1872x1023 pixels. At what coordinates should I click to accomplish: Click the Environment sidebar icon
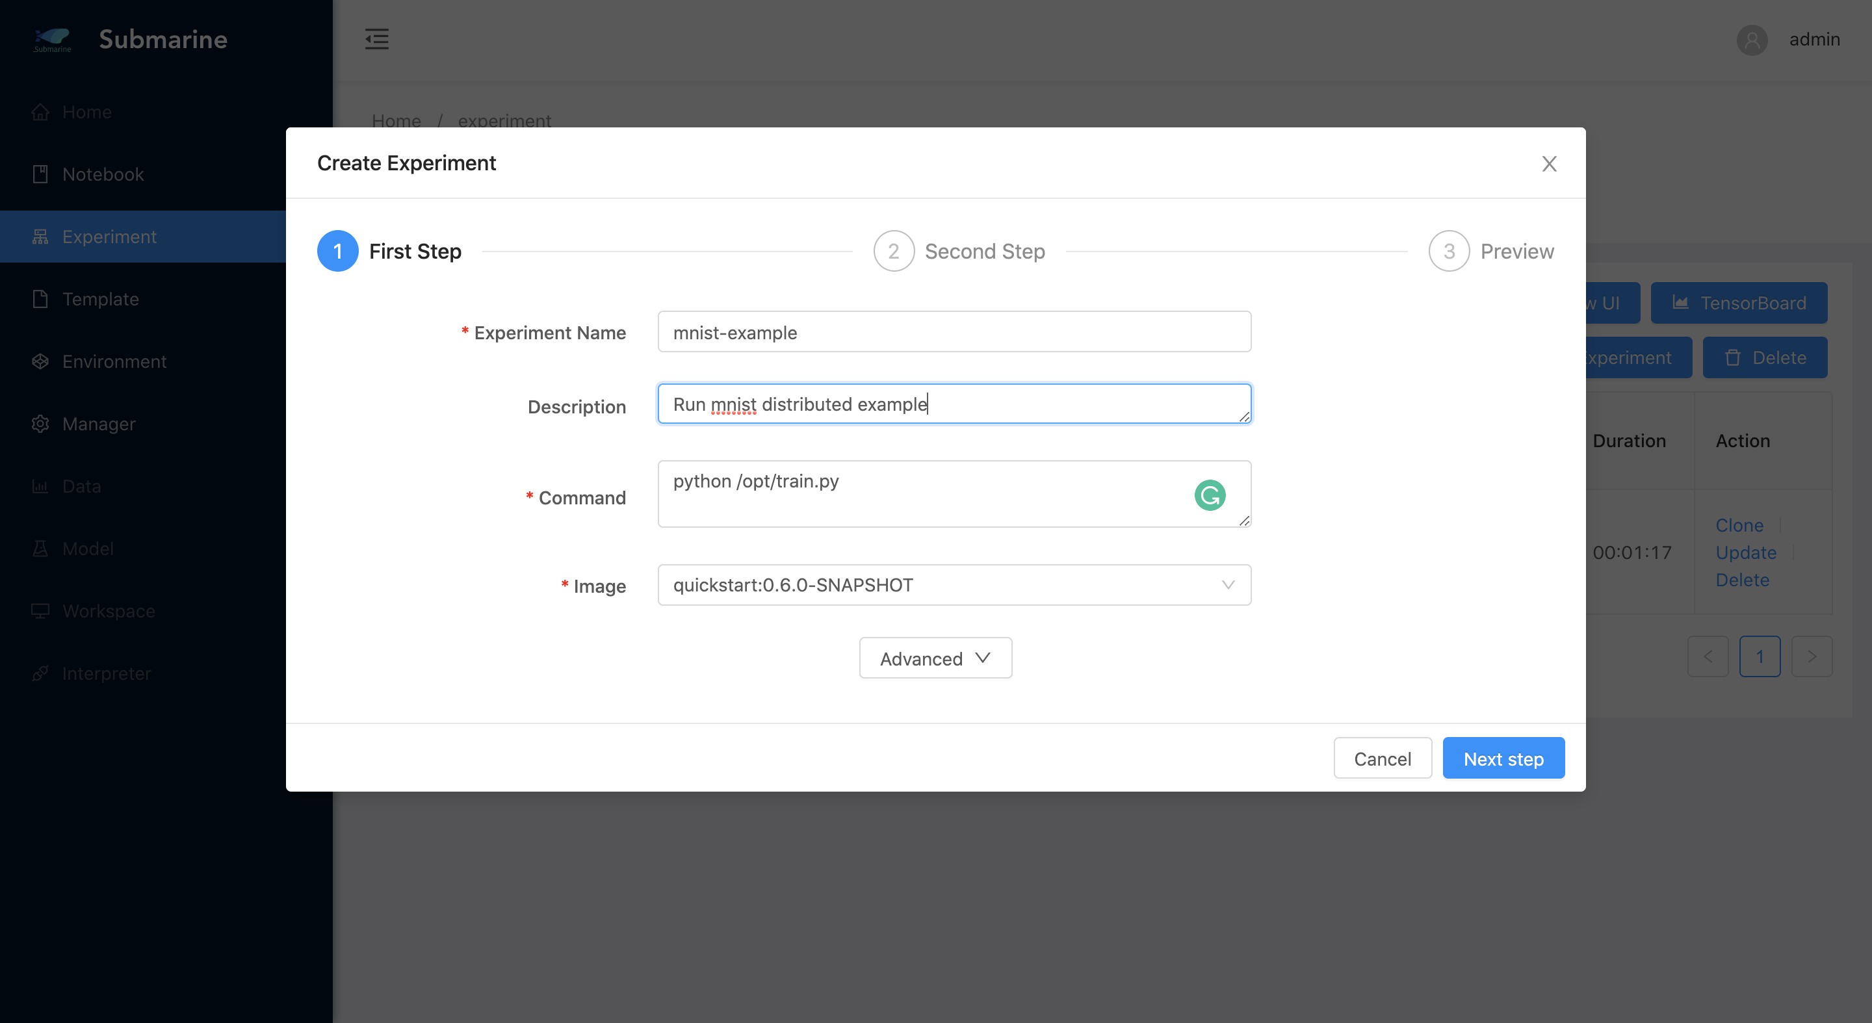click(41, 361)
